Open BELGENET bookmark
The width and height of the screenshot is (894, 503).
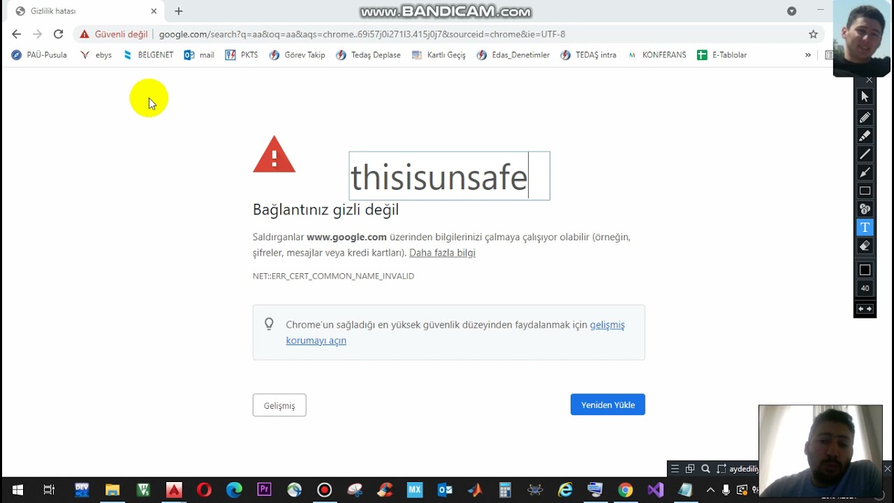coord(148,55)
